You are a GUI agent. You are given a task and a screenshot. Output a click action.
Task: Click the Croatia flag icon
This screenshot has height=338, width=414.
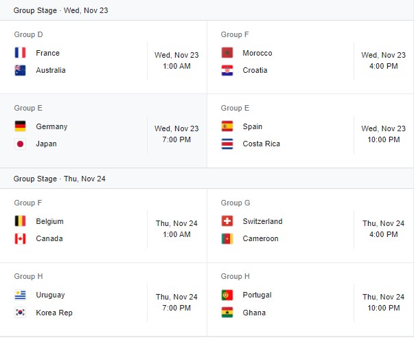point(227,70)
